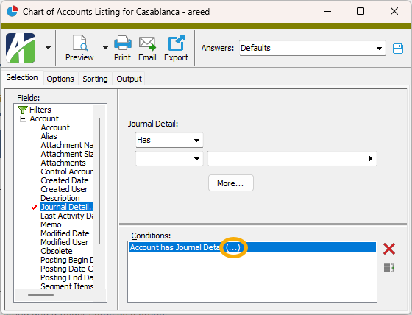412x315 pixels.
Task: Select the Account has Journal Detail condition
Action: pyautogui.click(x=252, y=247)
